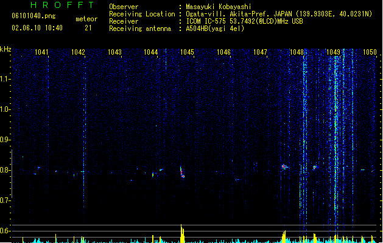Viewport: 383px width, 243px height.
Task: Click the tallest yellow power peak near 1045
Action: [x=182, y=233]
